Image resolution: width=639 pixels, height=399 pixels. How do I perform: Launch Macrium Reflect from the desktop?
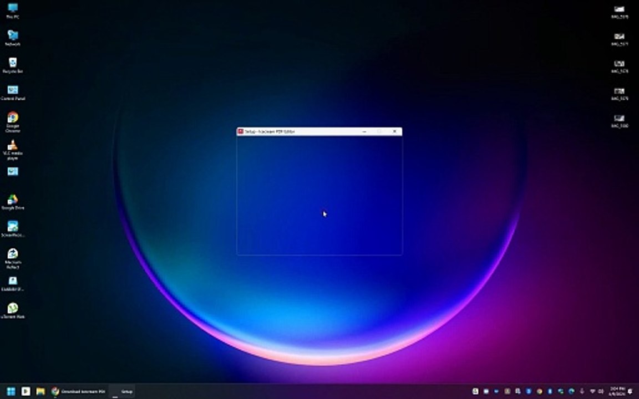(x=13, y=259)
